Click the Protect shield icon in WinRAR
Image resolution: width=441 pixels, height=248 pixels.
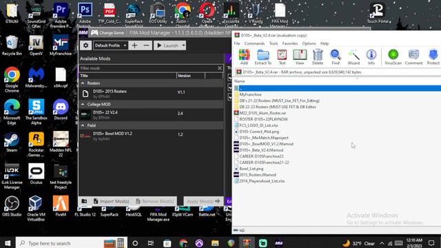[x=433, y=56]
